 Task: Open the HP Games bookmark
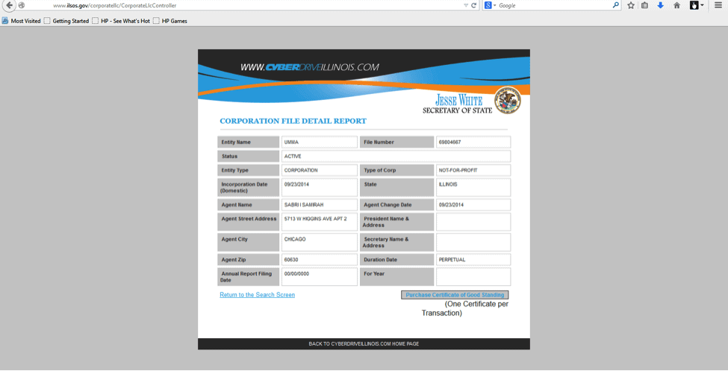[x=170, y=21]
